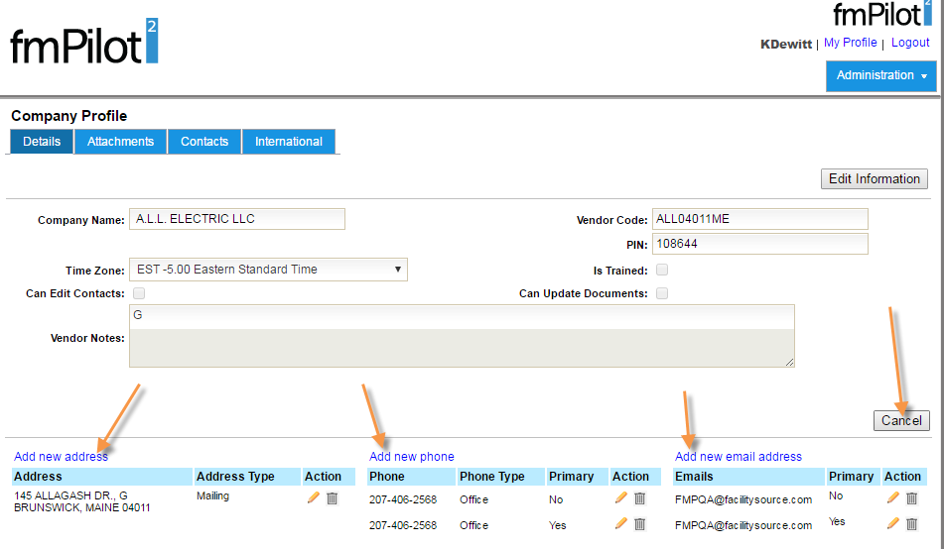
Task: Enable the Can Edit Contacts checkbox
Action: [139, 293]
